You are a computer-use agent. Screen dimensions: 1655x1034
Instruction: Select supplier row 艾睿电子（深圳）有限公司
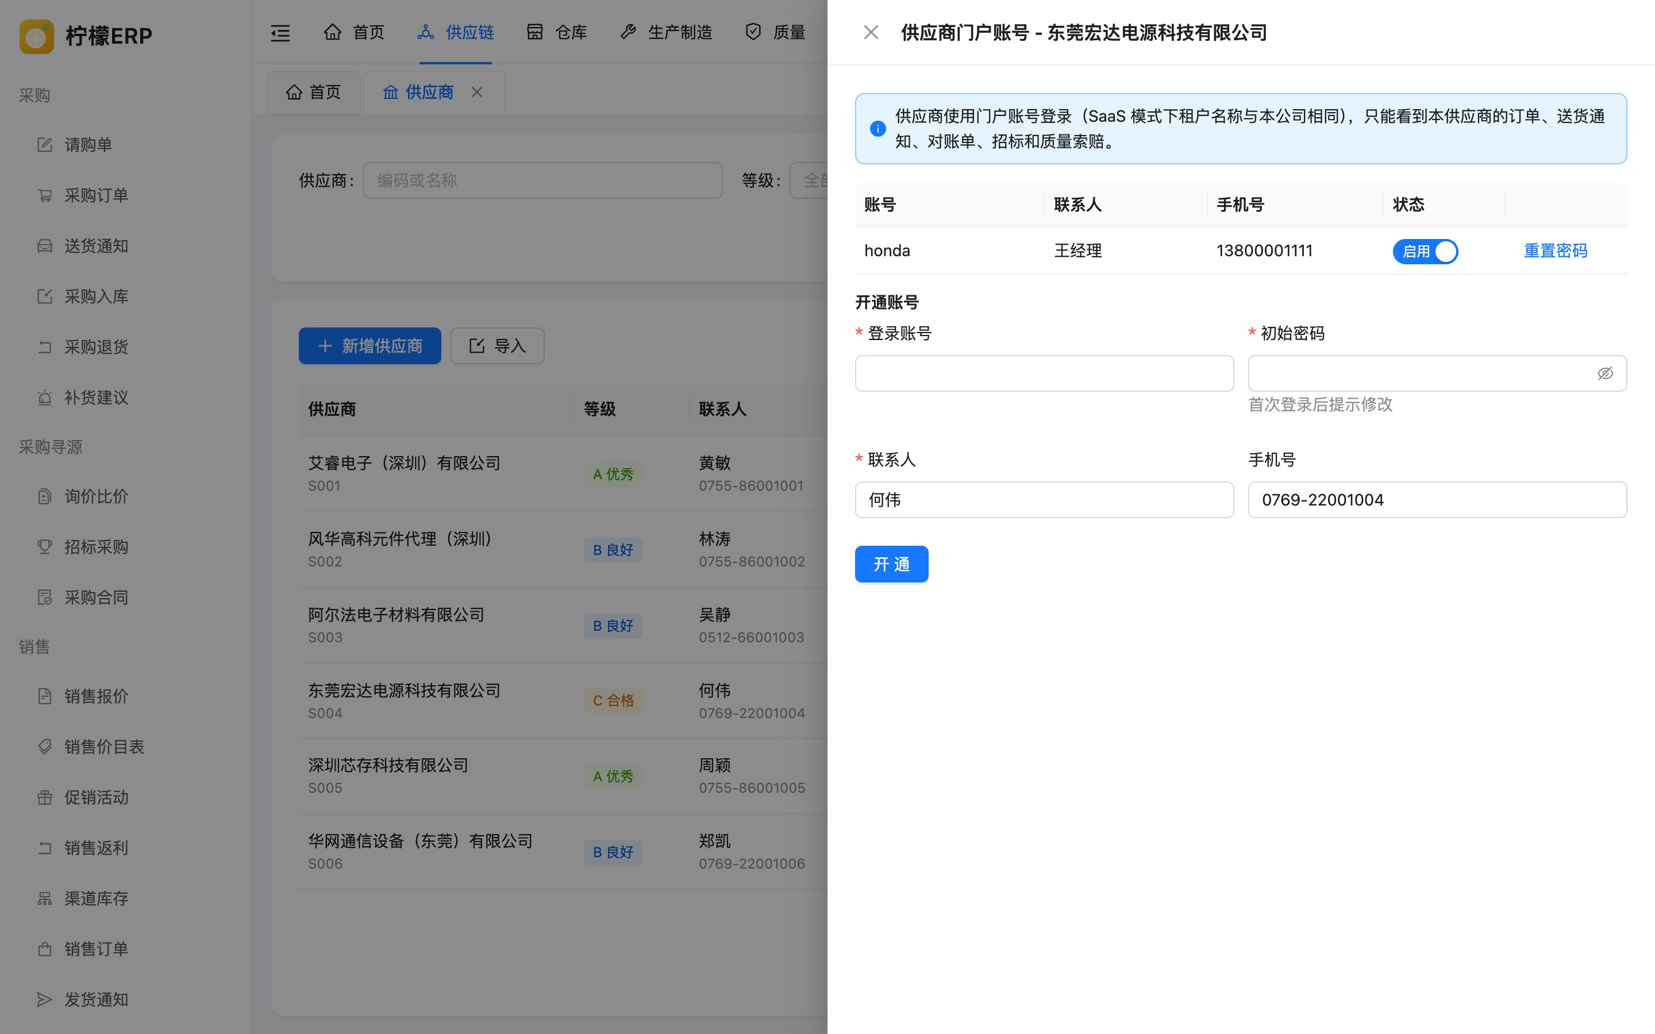(563, 474)
